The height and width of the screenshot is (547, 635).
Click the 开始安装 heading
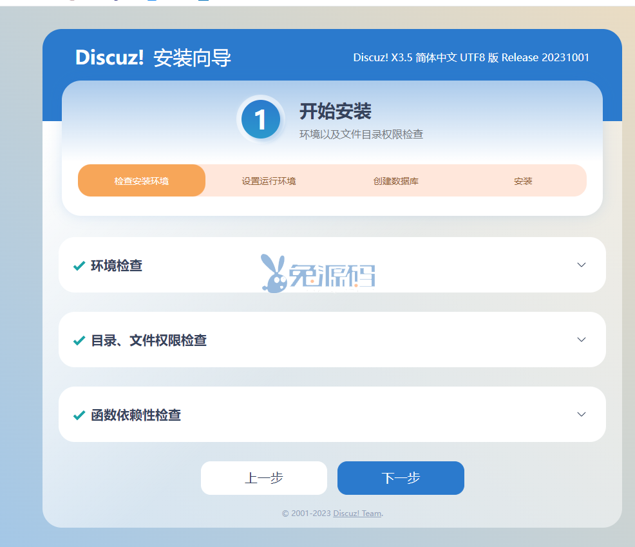coord(336,111)
